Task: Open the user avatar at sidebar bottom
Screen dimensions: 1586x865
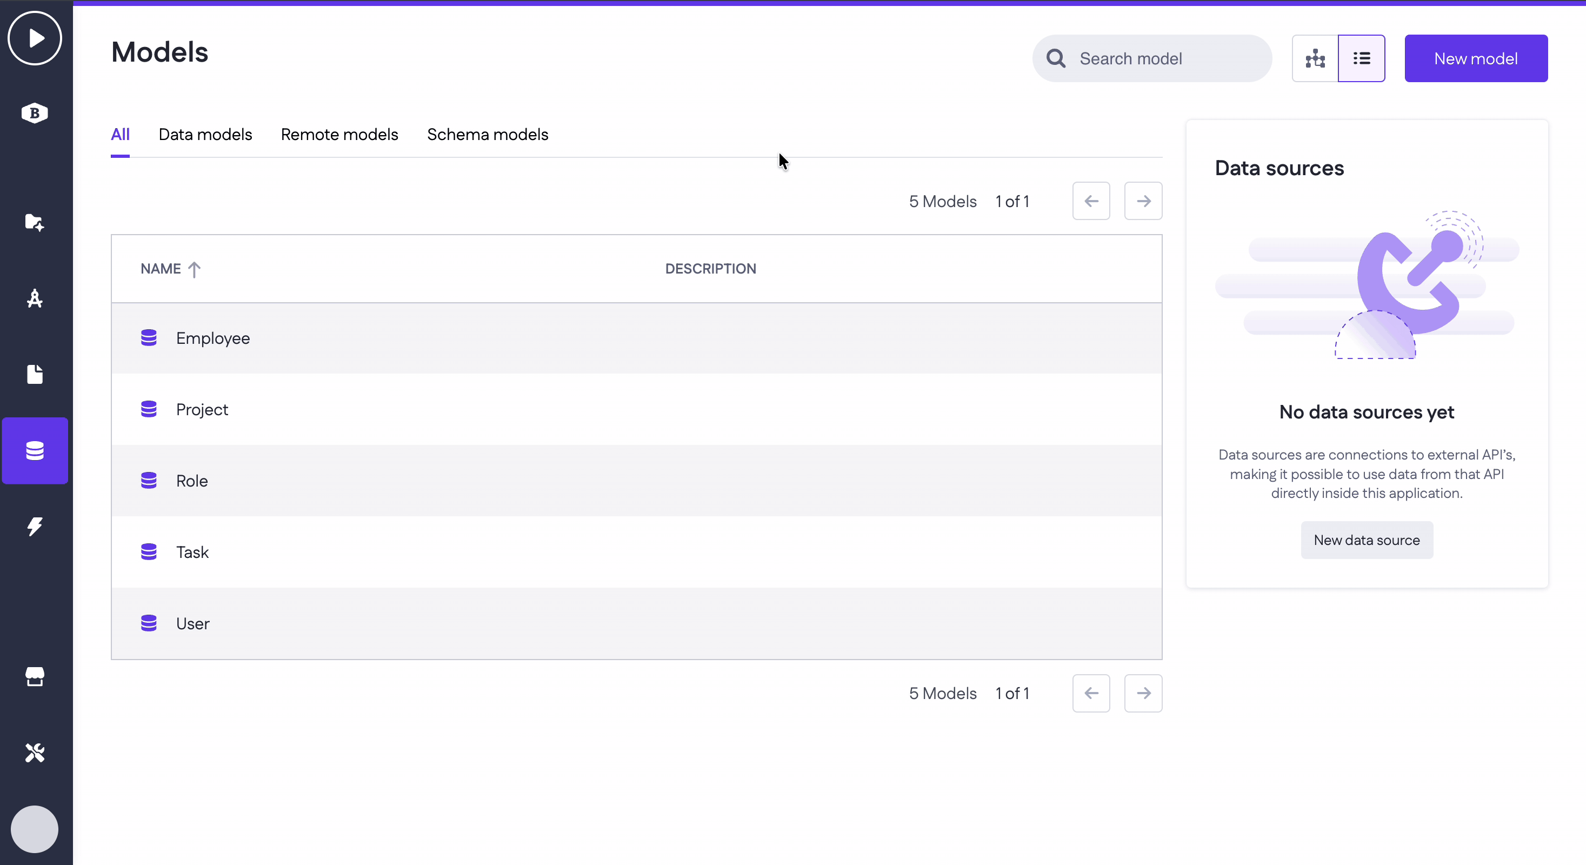Action: tap(35, 829)
